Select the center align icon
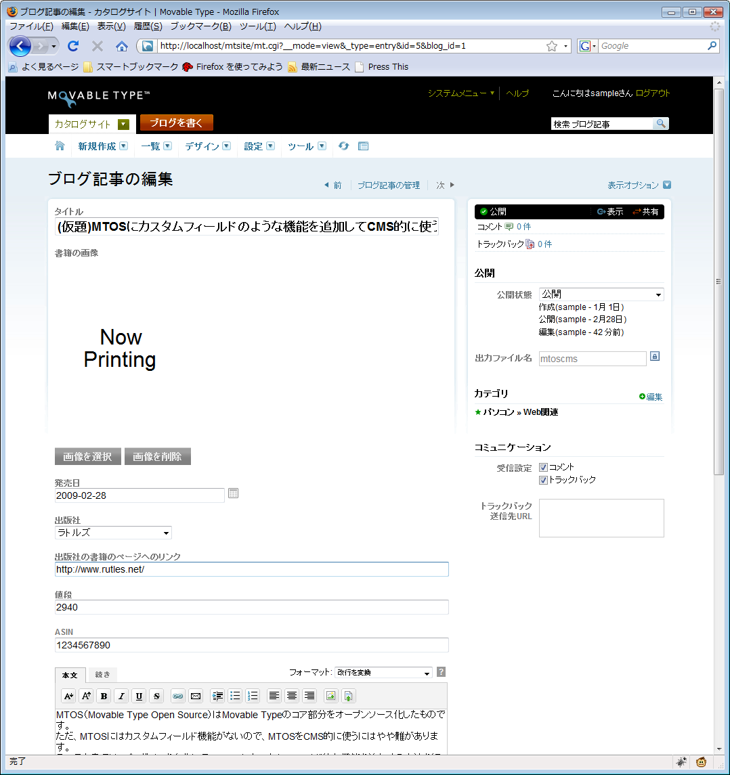730x775 pixels. point(292,696)
